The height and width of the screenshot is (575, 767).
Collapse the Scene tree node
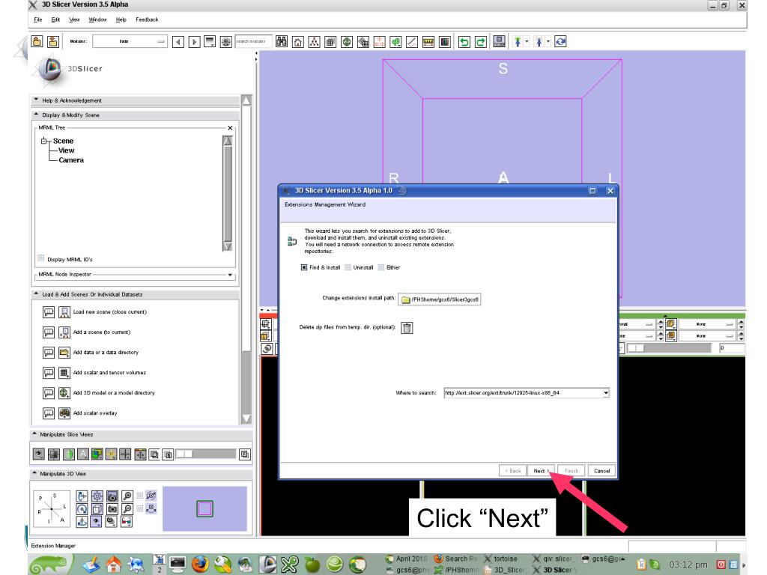coord(44,141)
